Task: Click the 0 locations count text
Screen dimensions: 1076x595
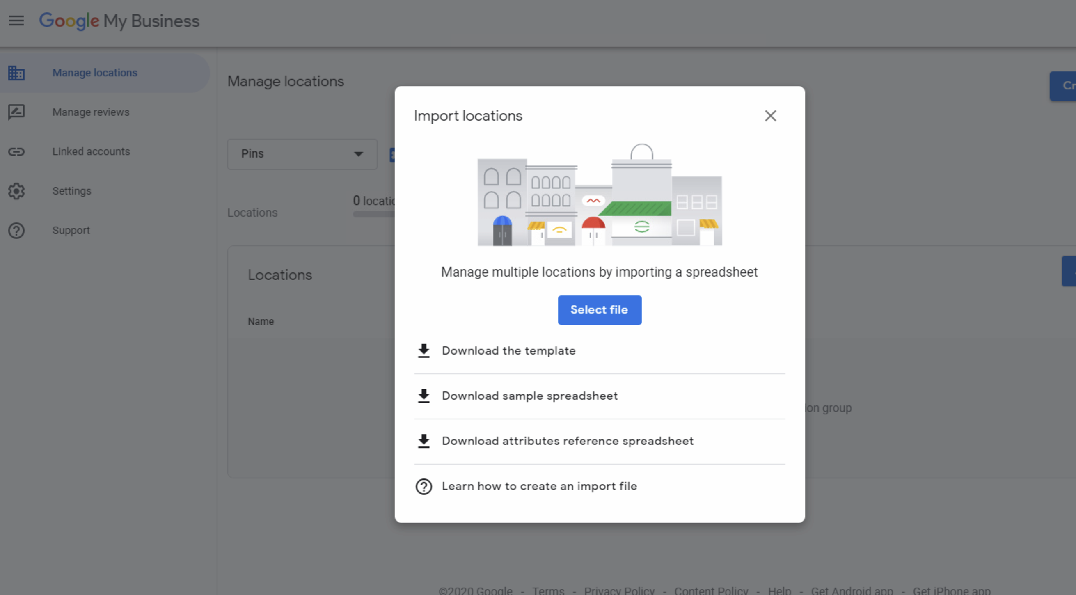Action: pos(374,201)
